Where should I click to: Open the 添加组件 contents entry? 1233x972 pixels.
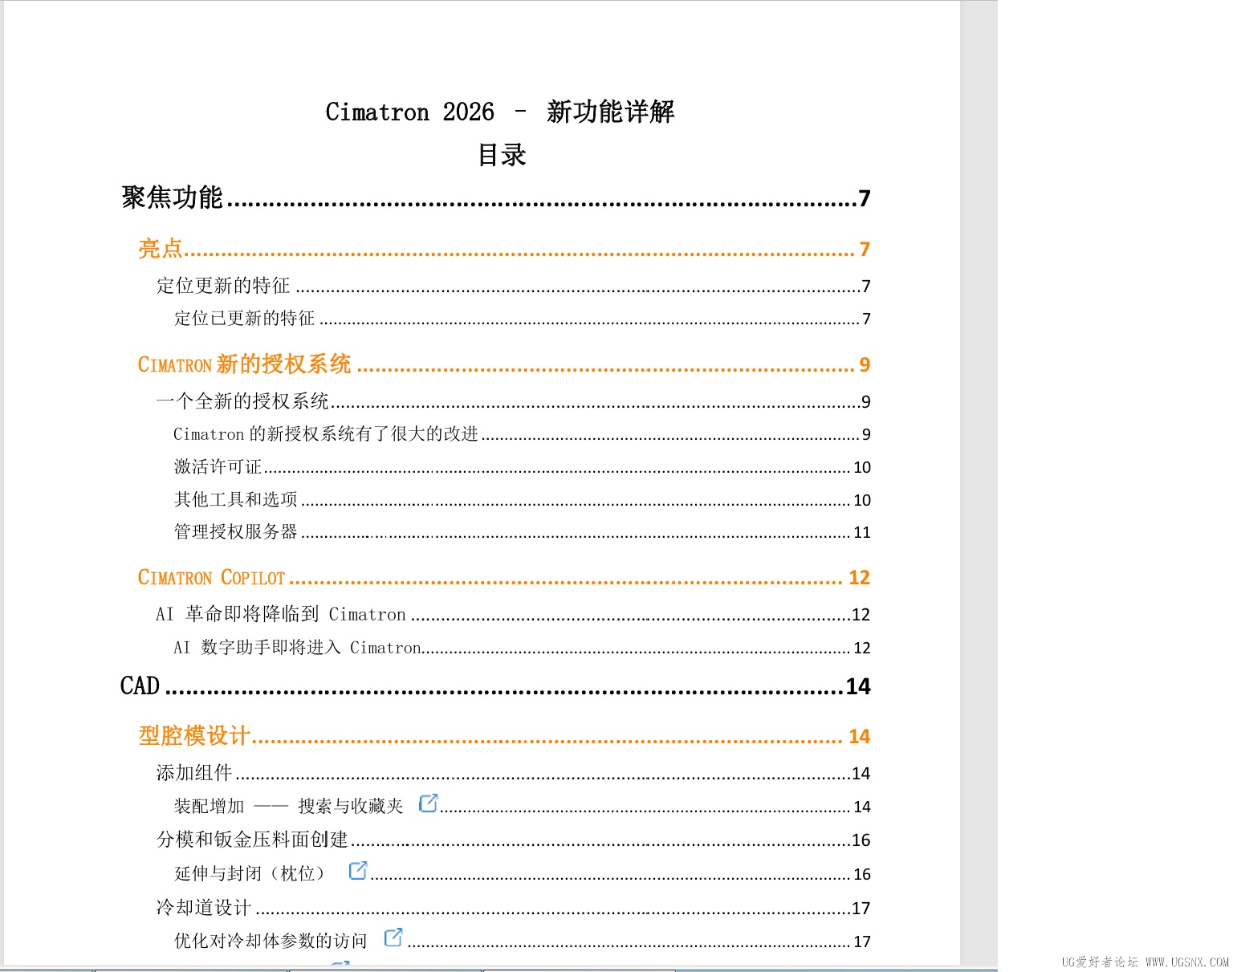pos(514,773)
